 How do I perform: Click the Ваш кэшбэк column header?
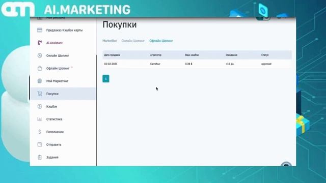pyautogui.click(x=192, y=55)
